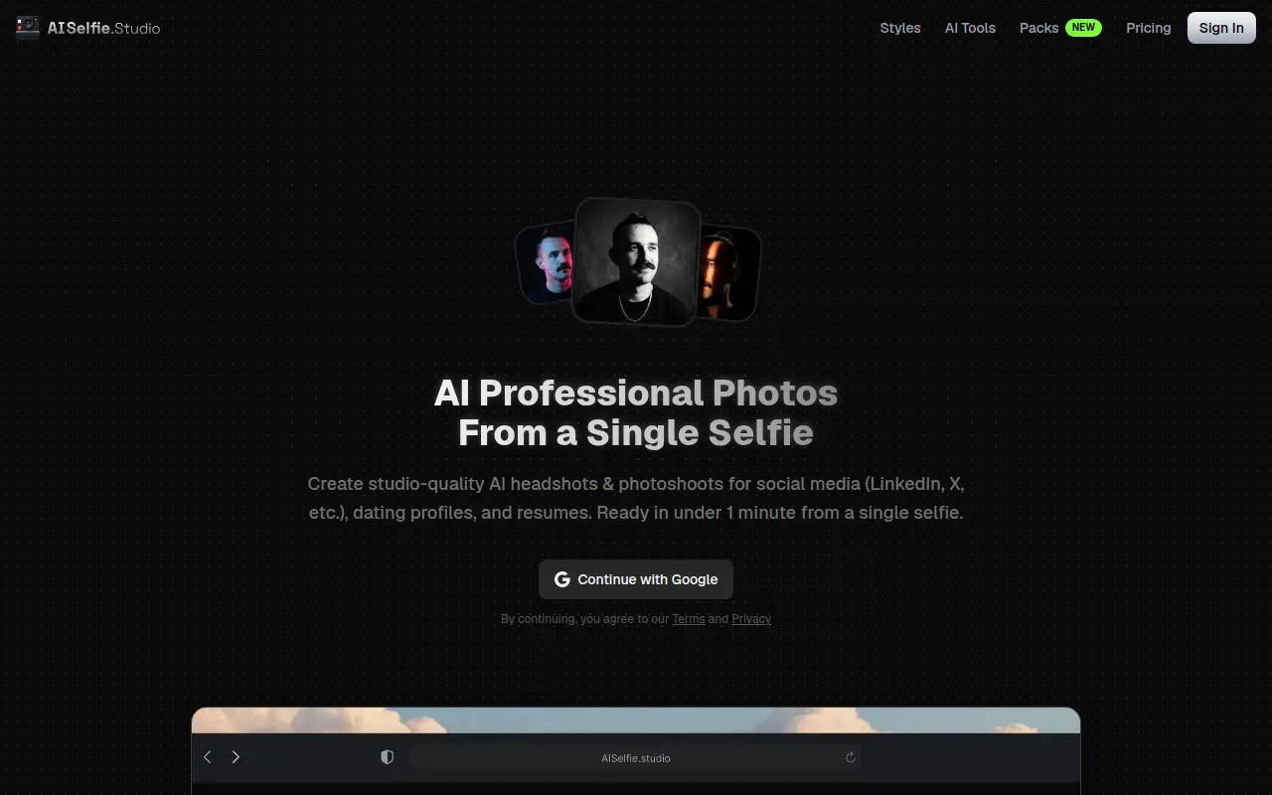1272x795 pixels.
Task: Click the browser mockup forward arrow
Action: click(236, 757)
